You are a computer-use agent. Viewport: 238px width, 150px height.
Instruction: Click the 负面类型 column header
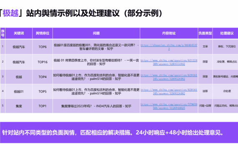(205, 33)
